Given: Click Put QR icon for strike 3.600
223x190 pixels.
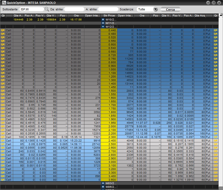Looking at the screenshot, I should point(216,180).
